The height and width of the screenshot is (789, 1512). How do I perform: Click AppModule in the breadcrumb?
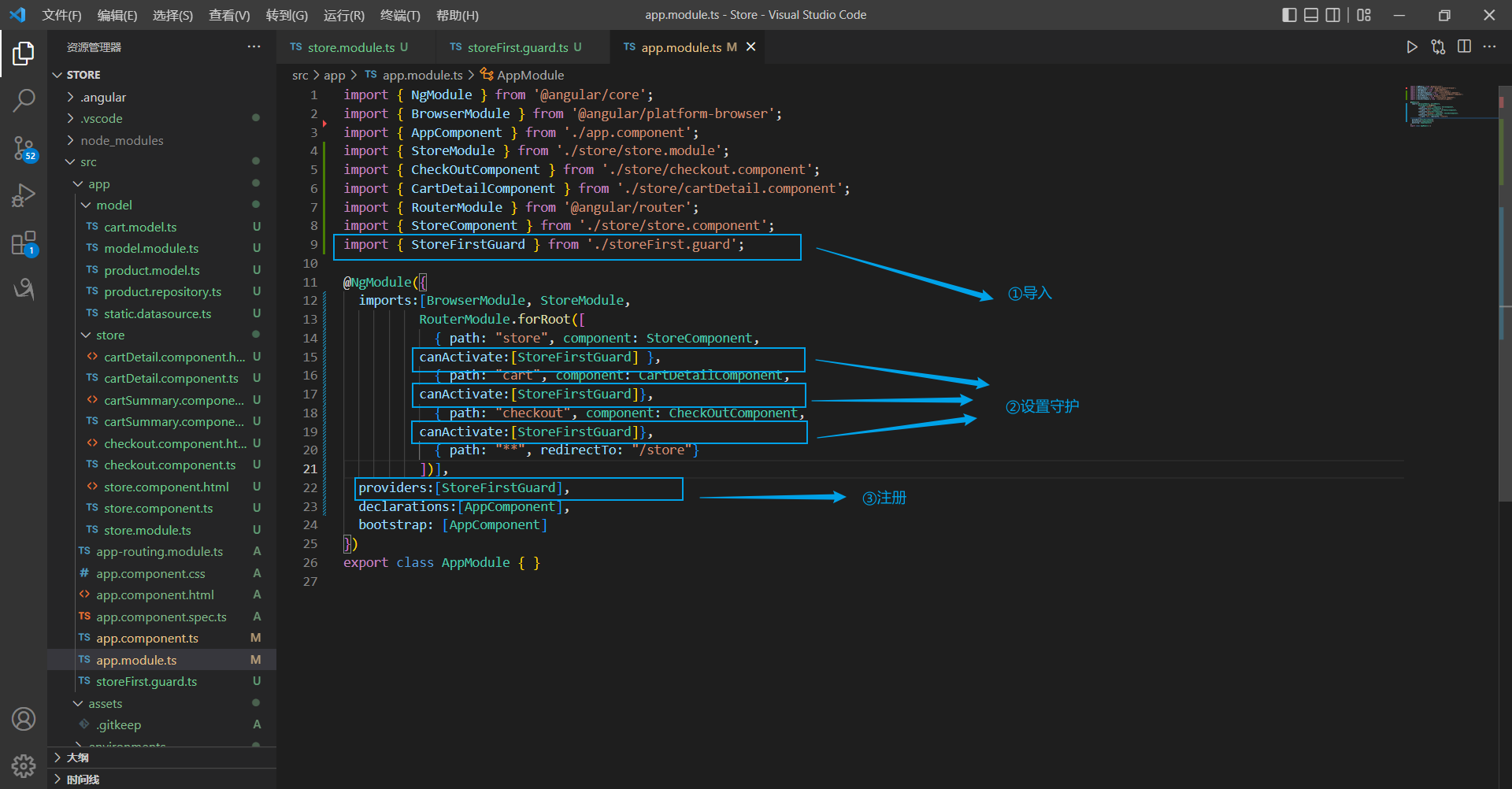point(530,75)
